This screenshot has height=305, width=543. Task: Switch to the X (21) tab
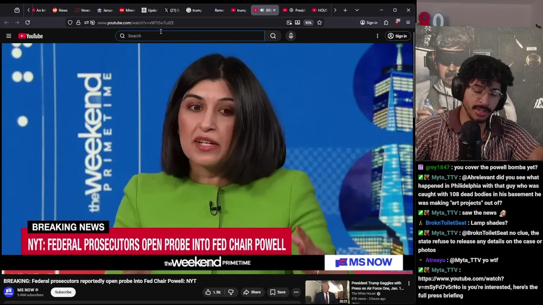(171, 10)
